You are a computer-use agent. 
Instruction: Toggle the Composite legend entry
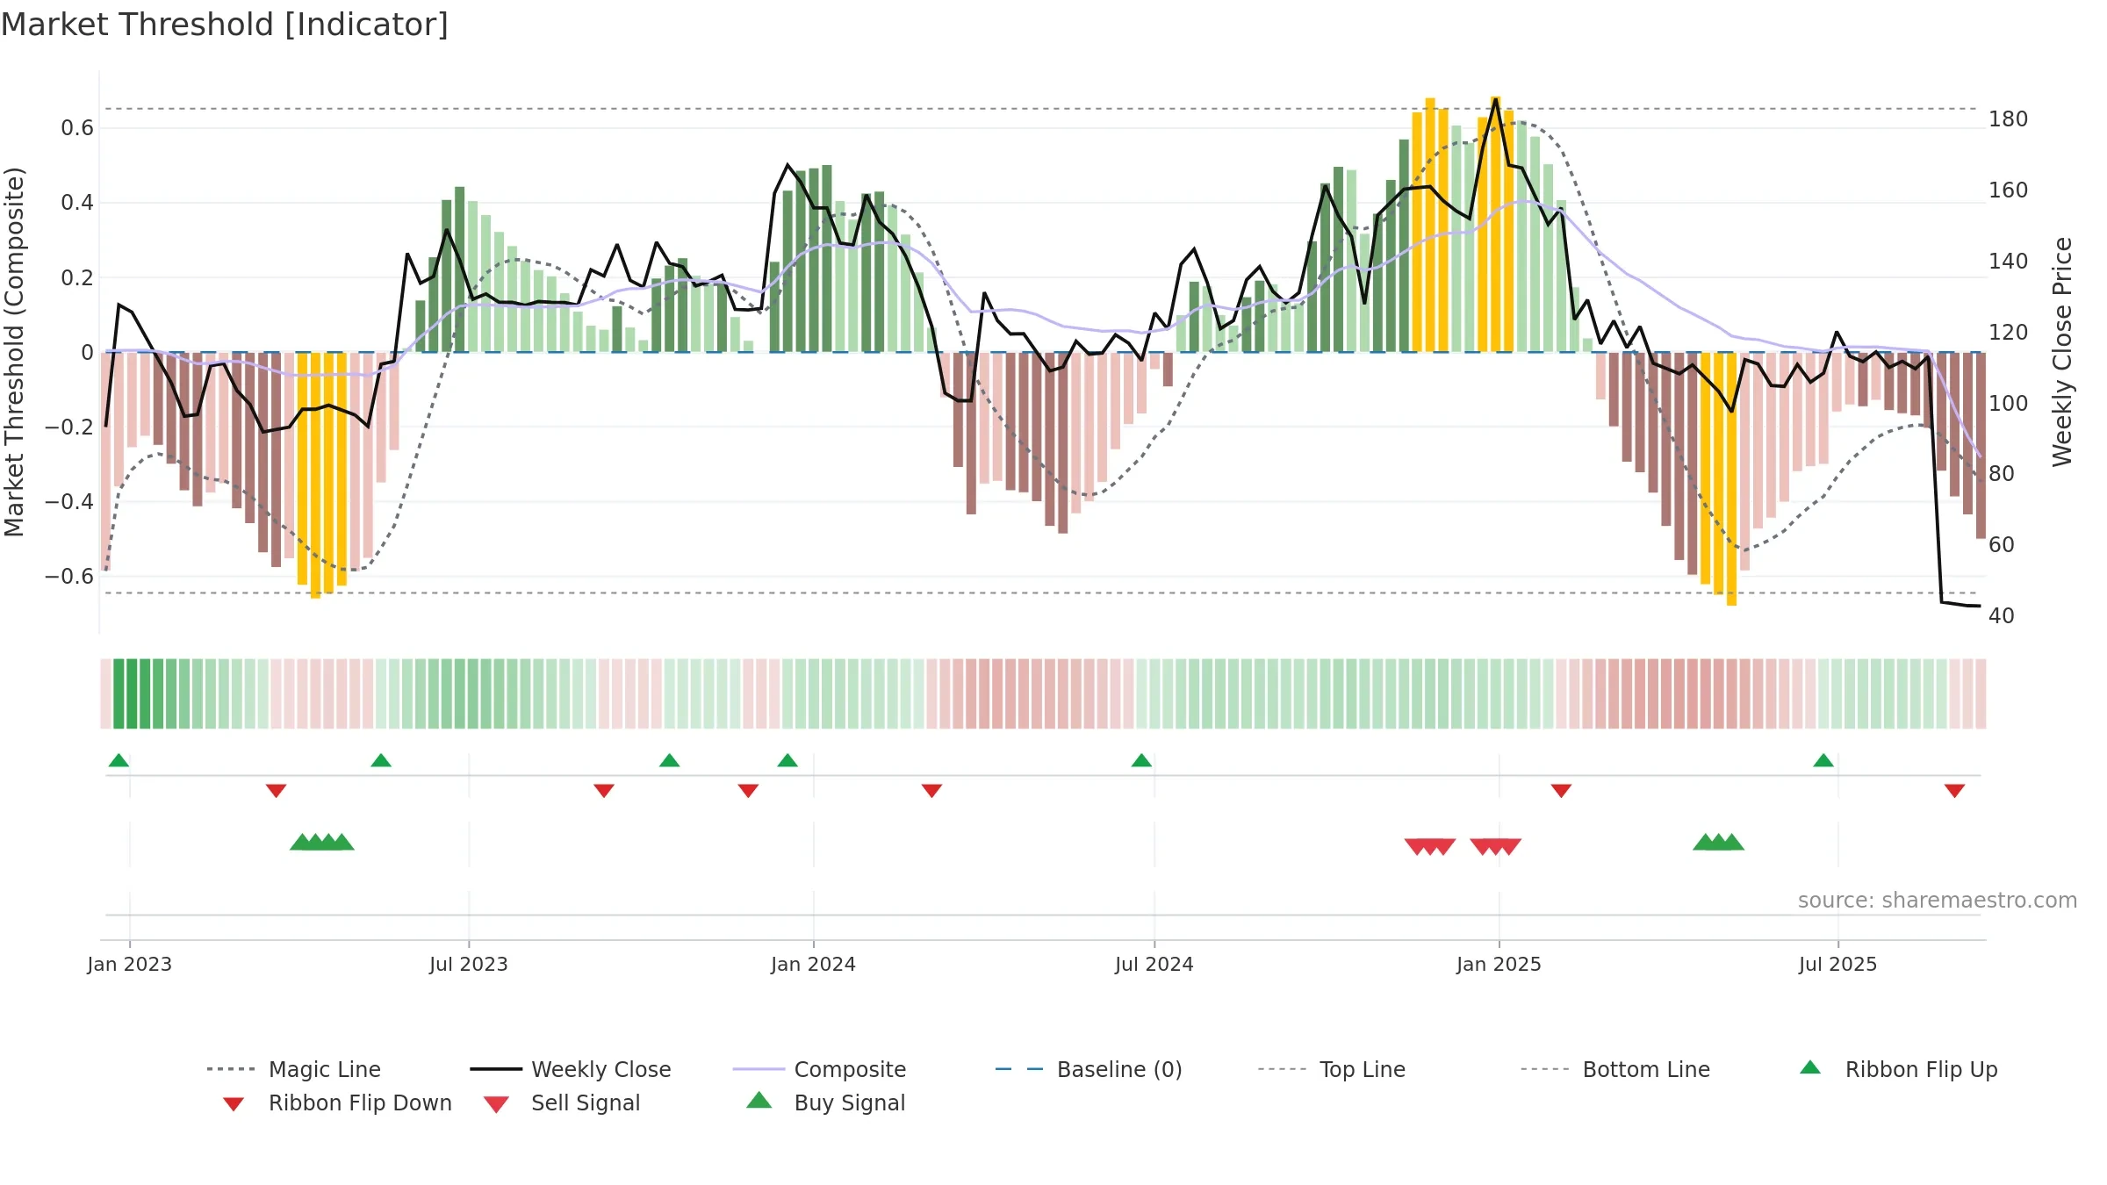point(819,1069)
